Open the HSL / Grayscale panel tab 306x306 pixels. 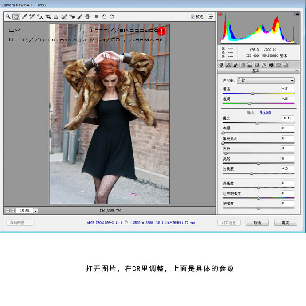[x=243, y=65]
